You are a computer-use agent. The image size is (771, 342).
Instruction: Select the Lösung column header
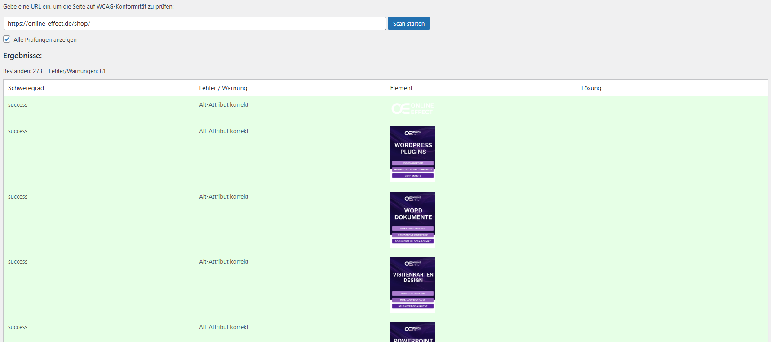[591, 88]
